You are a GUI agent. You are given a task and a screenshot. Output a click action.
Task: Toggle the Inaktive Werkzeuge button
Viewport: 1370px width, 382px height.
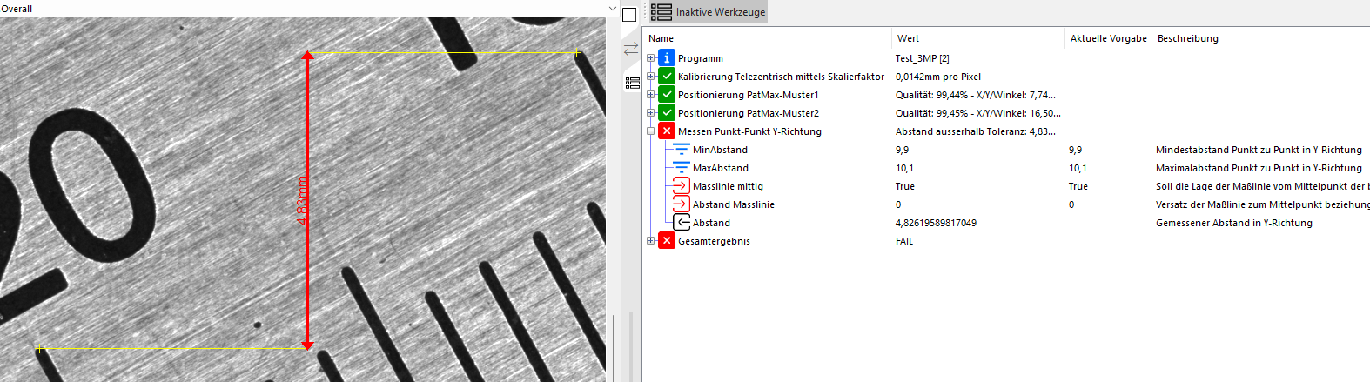[x=708, y=12]
